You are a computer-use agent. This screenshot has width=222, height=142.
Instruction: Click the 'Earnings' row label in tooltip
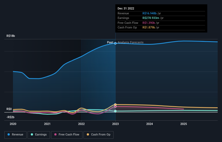[123, 18]
